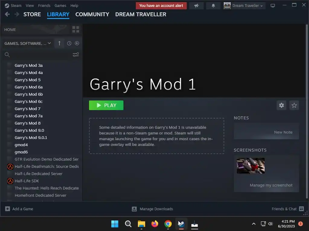
Task: Open game settings gear icon
Action: tap(282, 105)
